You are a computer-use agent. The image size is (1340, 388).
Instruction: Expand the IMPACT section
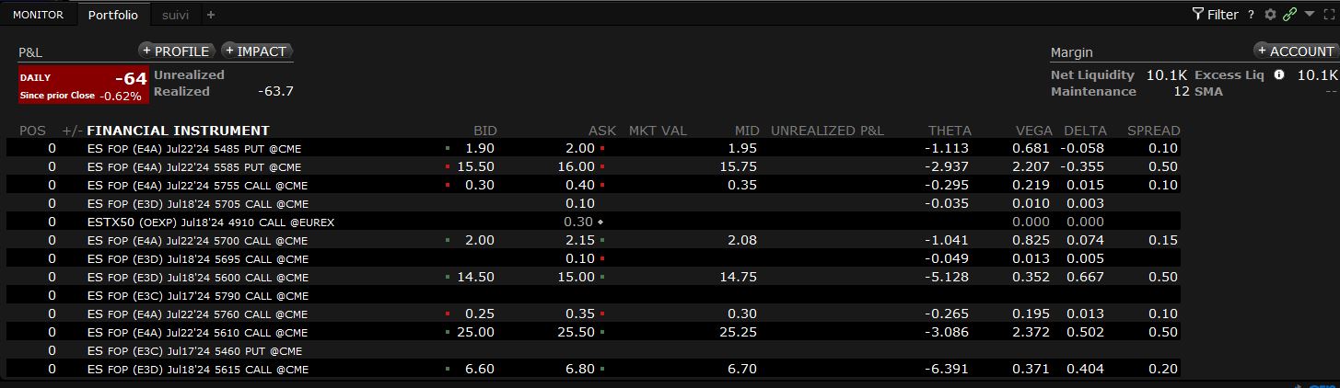pyautogui.click(x=256, y=51)
